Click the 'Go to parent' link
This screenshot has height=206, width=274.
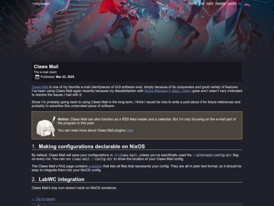[43, 199]
